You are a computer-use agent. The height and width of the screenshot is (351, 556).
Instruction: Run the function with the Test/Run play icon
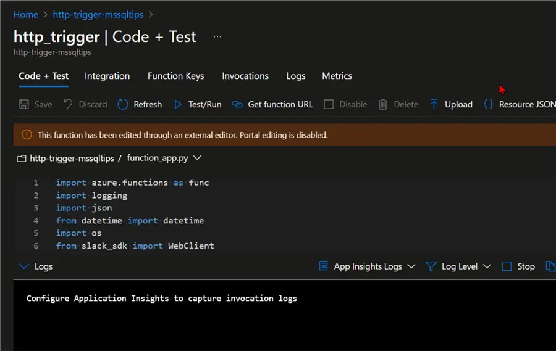point(178,104)
